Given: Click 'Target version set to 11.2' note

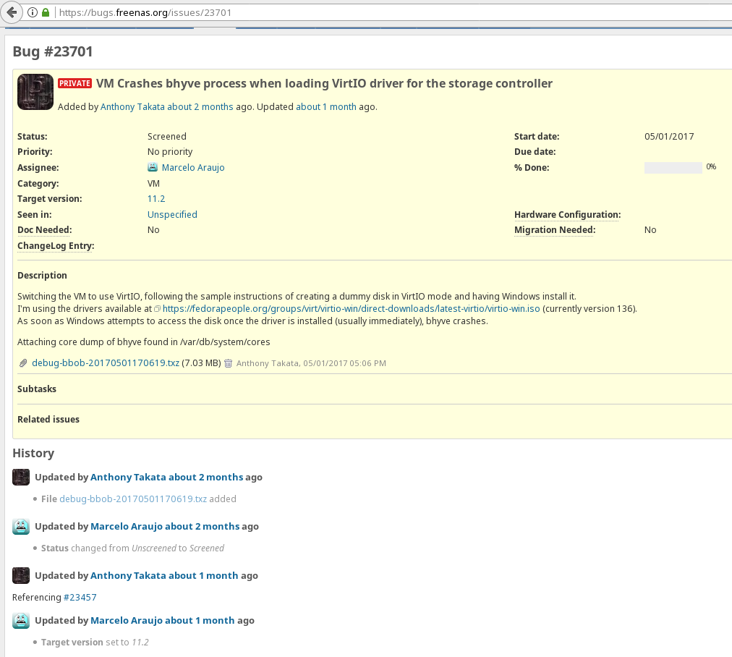Looking at the screenshot, I should point(95,642).
